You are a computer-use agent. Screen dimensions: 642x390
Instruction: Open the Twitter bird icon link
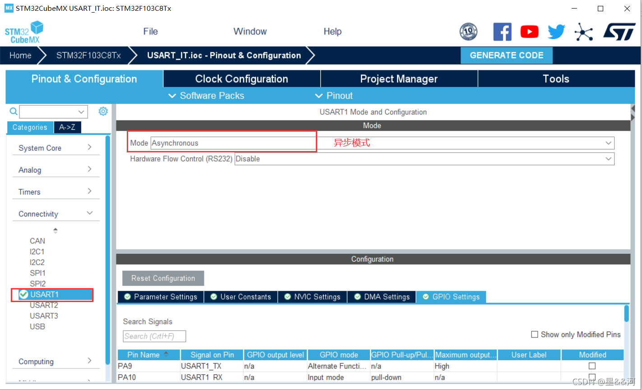(x=556, y=32)
